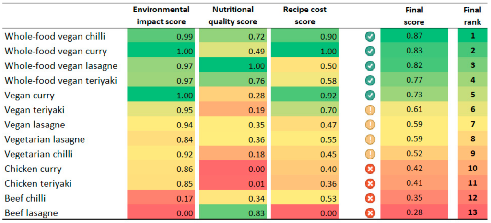Click the green checkmark icon for Whole-food vegan lasagne
Image resolution: width=491 pixels, height=223 pixels.
[370, 66]
